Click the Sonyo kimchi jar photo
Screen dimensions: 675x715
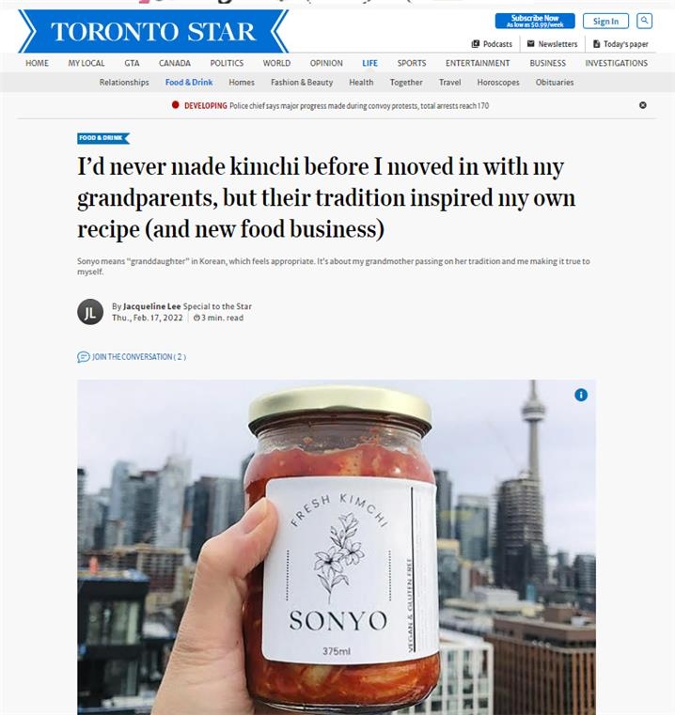tap(337, 547)
